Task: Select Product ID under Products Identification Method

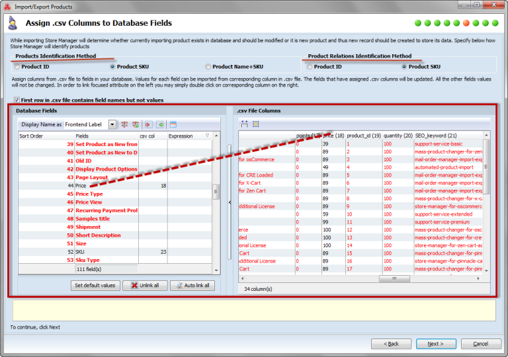Action: coord(17,67)
